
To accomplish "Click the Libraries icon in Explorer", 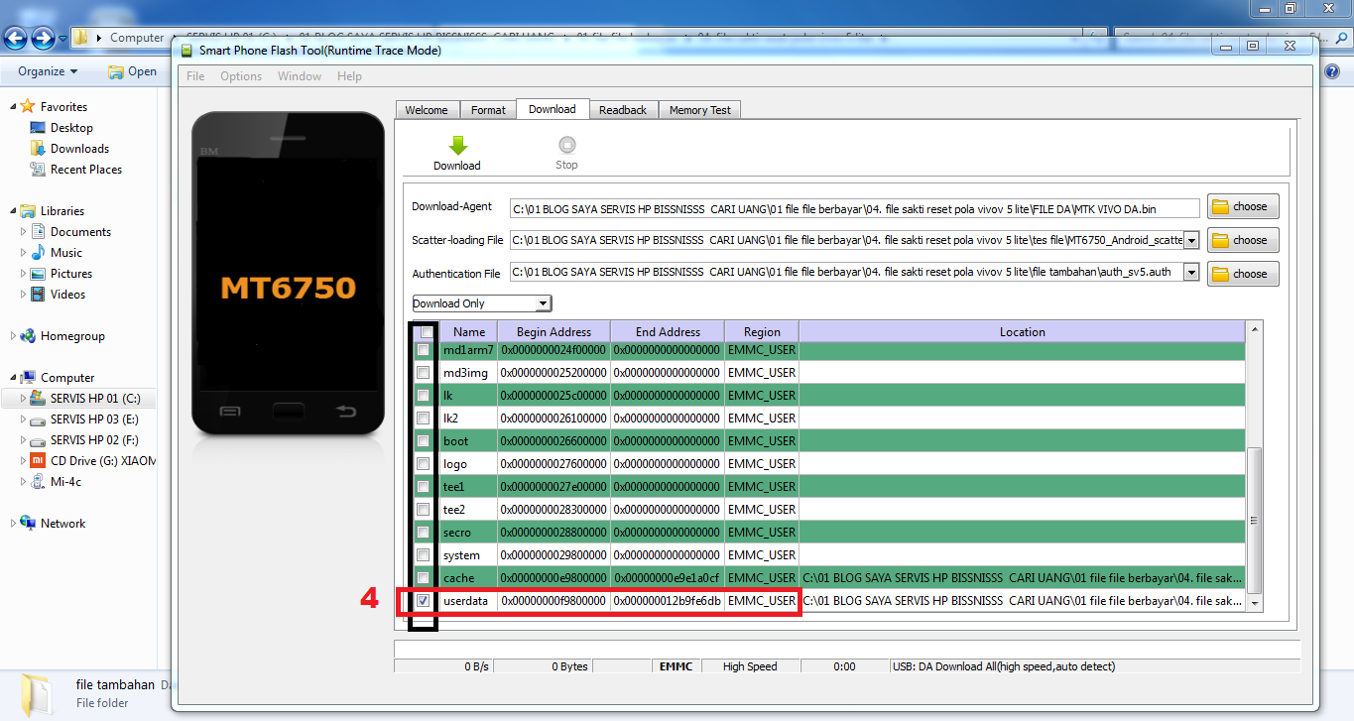I will click(28, 211).
